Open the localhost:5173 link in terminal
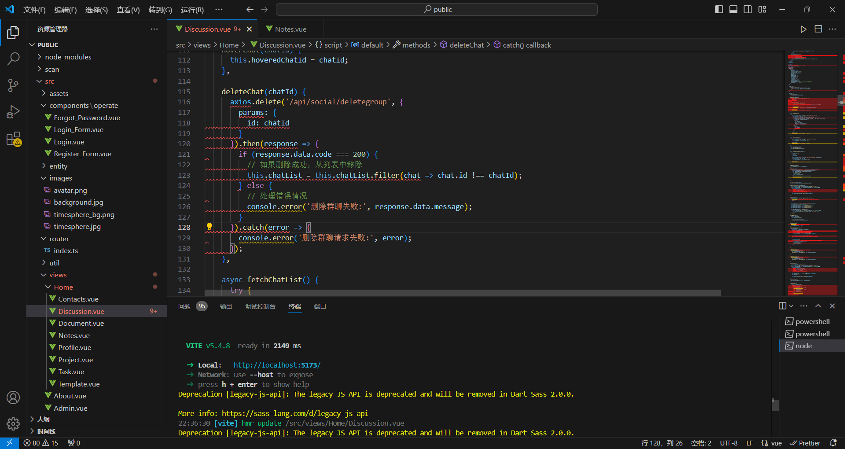This screenshot has width=845, height=449. [277, 365]
